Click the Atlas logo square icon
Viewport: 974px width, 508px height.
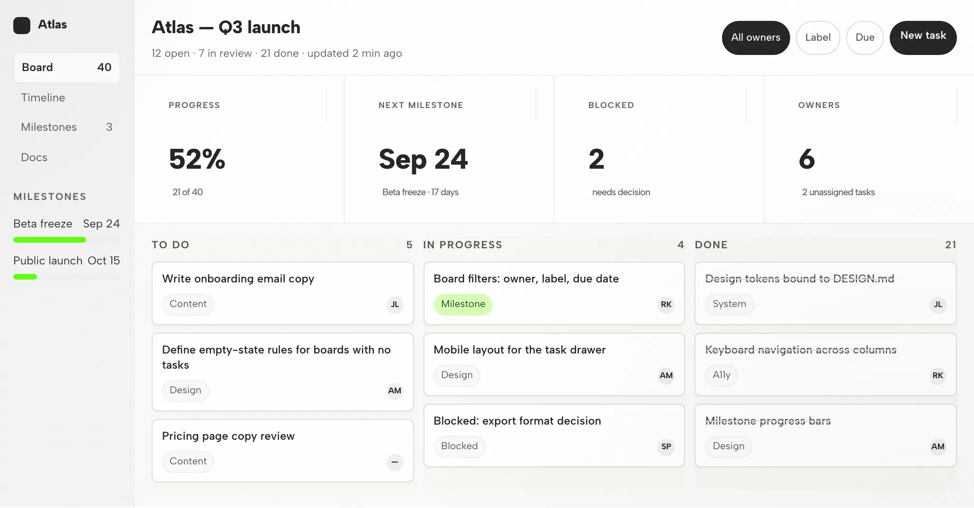pyautogui.click(x=22, y=25)
